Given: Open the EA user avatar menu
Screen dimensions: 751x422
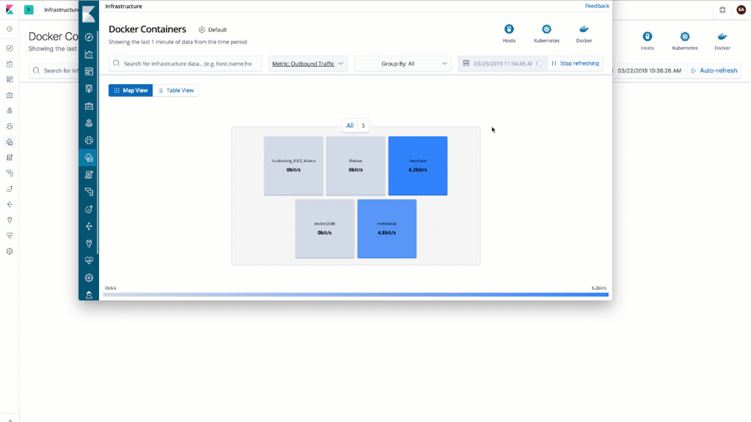Looking at the screenshot, I should [x=741, y=10].
